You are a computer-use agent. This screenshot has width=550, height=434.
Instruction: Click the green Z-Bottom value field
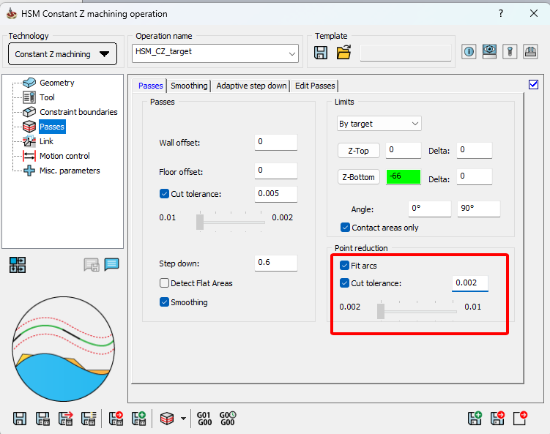pyautogui.click(x=403, y=176)
